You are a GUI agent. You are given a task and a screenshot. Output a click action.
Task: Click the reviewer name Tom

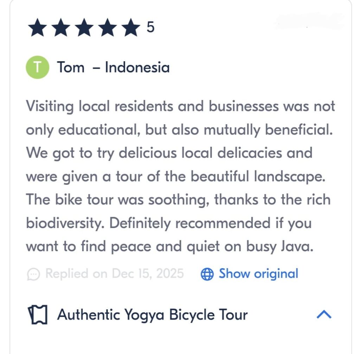[x=71, y=67]
